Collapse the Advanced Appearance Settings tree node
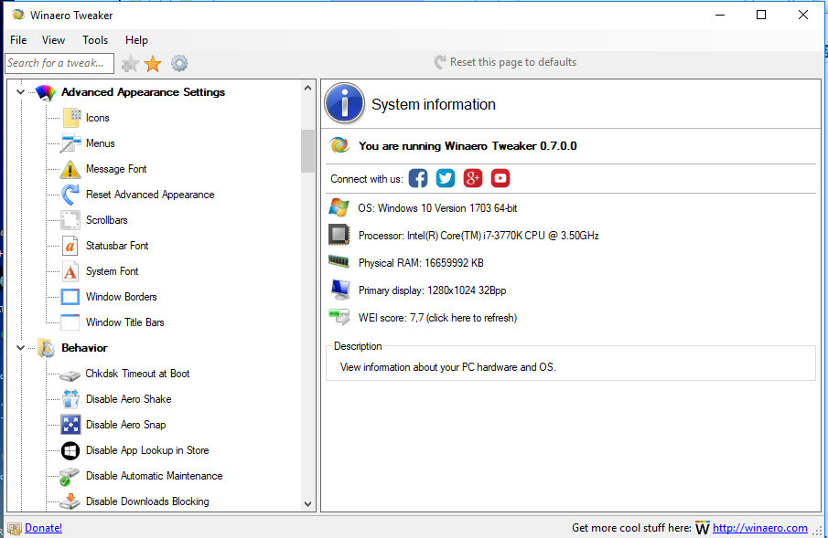 tap(21, 92)
